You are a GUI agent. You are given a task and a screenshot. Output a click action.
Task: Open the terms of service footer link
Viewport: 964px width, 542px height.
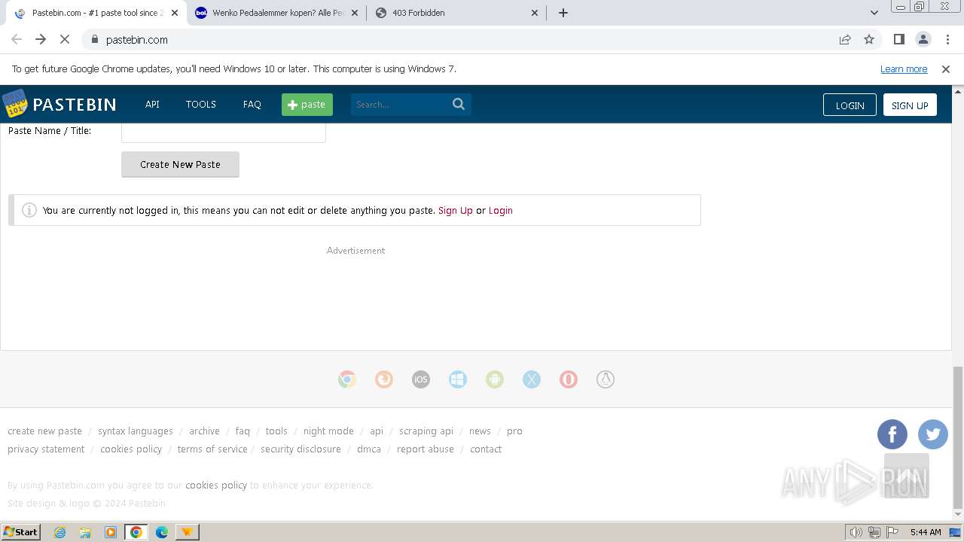coord(212,449)
